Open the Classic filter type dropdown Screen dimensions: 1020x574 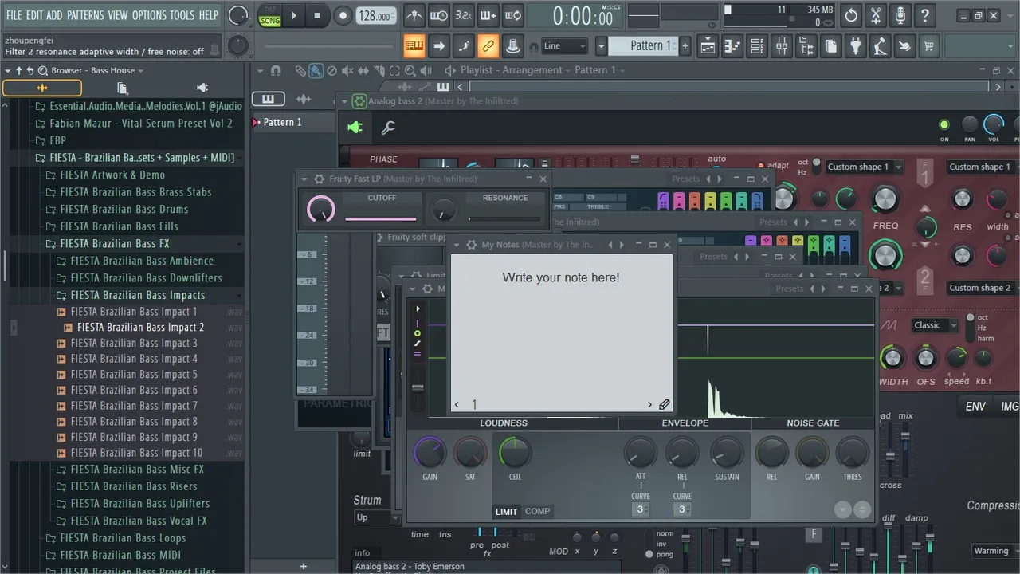click(x=934, y=325)
